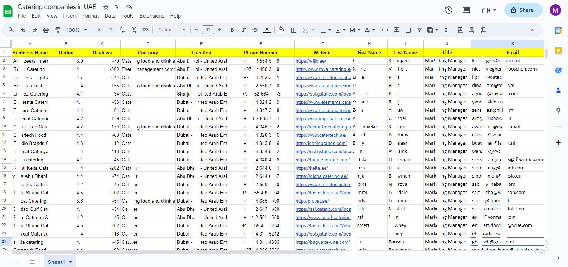Open the Data menu
The image size is (568, 267).
(x=110, y=16)
